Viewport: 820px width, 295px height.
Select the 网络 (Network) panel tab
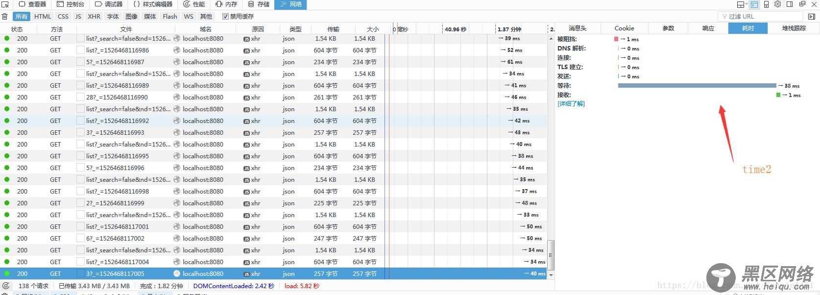point(290,4)
